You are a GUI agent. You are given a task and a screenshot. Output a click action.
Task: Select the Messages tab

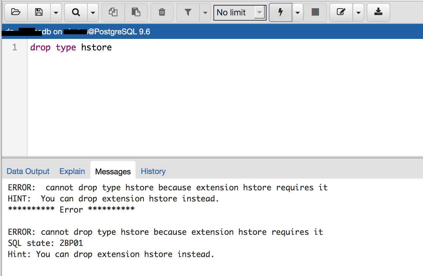pos(113,171)
